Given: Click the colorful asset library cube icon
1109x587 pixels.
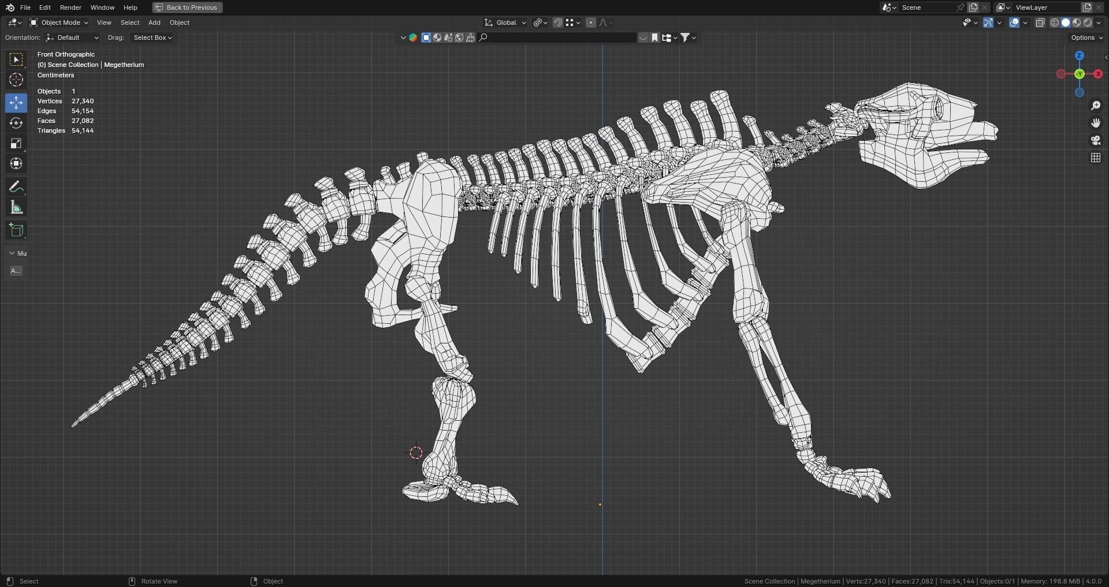Looking at the screenshot, I should pos(413,38).
